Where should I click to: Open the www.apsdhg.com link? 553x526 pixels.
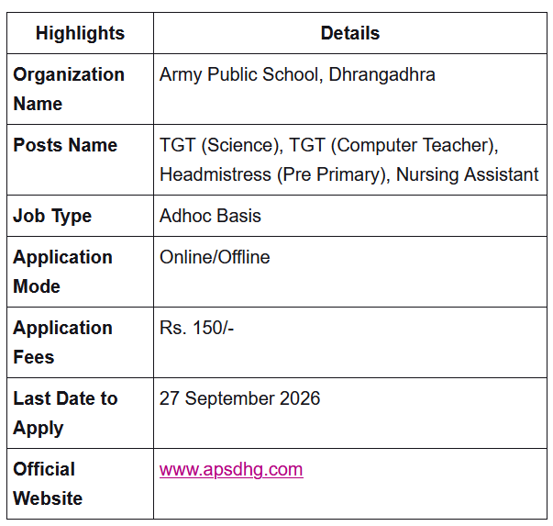231,469
